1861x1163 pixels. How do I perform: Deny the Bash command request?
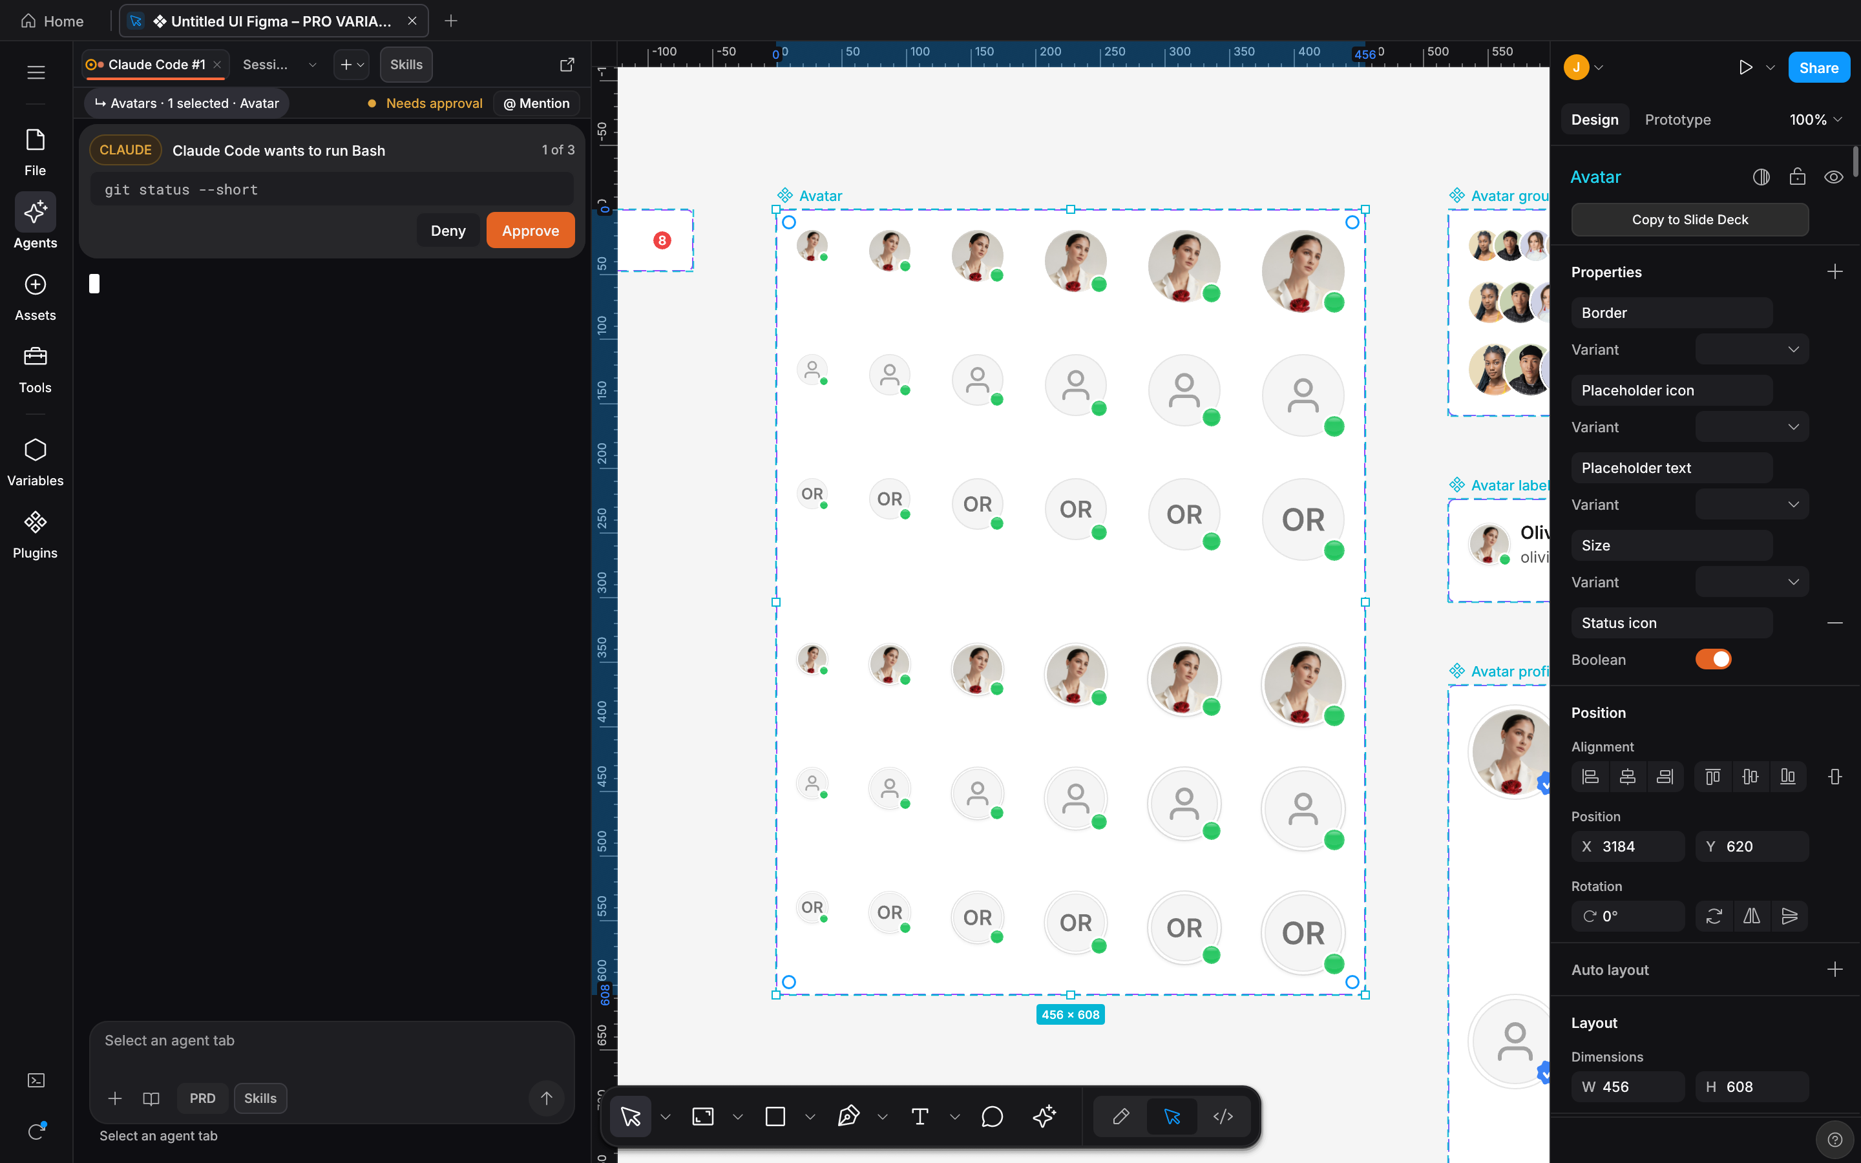click(x=448, y=230)
